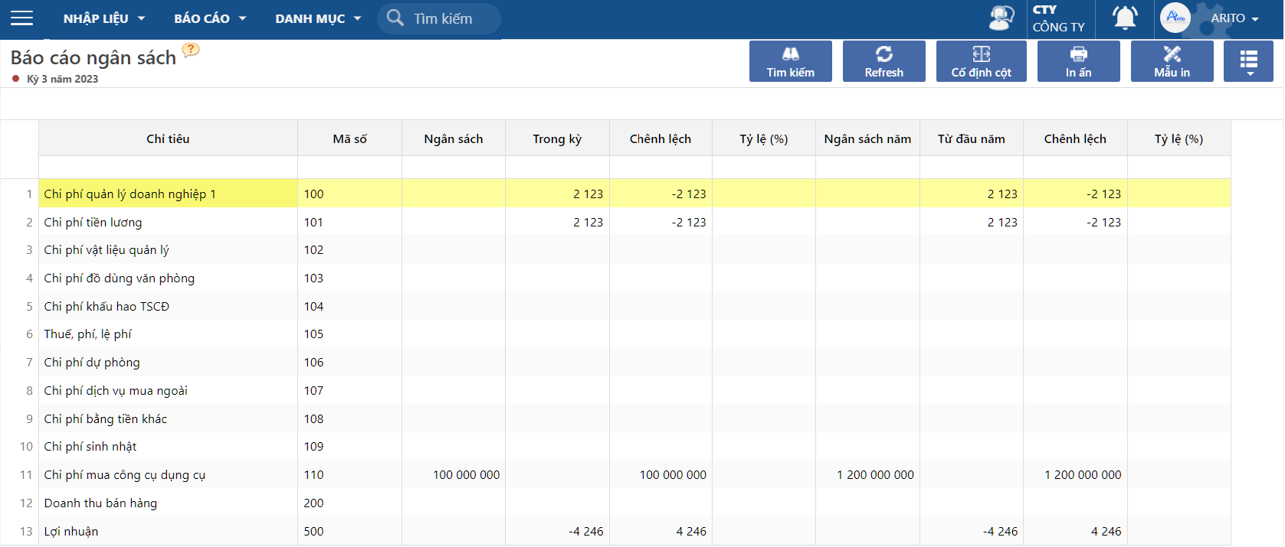The image size is (1285, 547).
Task: Click the Arito user avatar logo
Action: [x=1175, y=18]
